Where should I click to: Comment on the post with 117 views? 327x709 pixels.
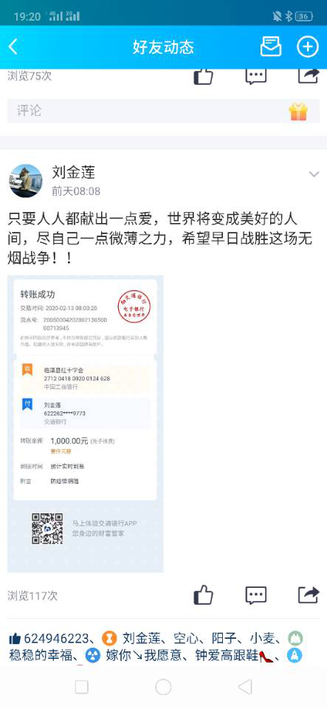click(x=255, y=595)
